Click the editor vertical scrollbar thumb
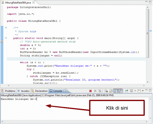This screenshot has width=153, height=124. point(148,33)
